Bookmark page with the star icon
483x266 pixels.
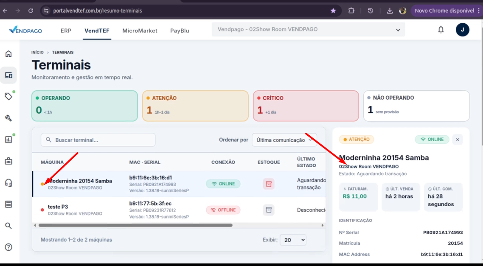[333, 11]
